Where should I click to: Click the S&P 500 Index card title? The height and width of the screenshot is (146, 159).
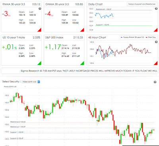click(54, 37)
